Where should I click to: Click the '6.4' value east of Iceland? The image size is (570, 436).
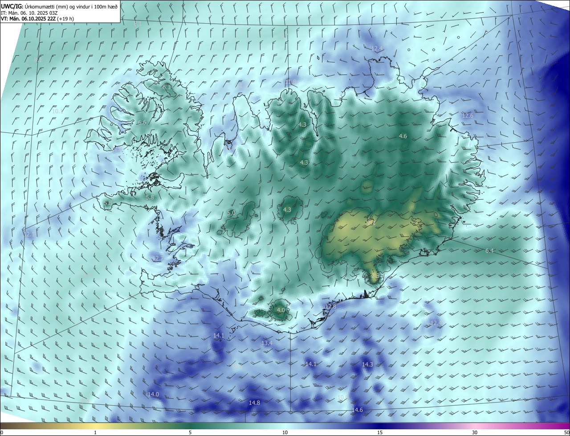pos(489,251)
